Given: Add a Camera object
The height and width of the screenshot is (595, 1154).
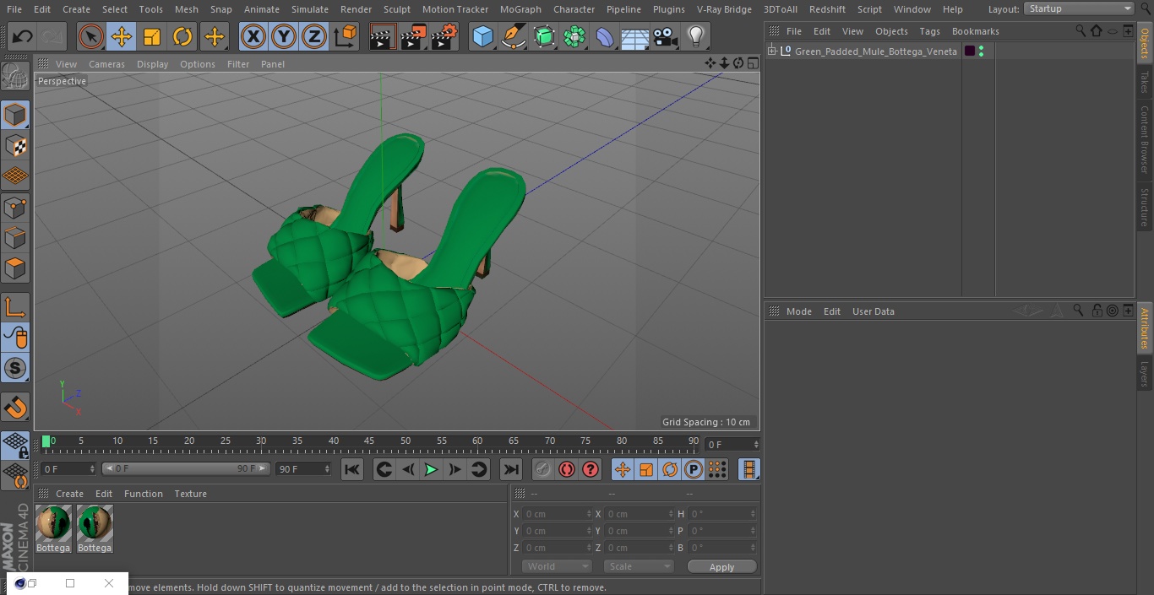Looking at the screenshot, I should [665, 36].
